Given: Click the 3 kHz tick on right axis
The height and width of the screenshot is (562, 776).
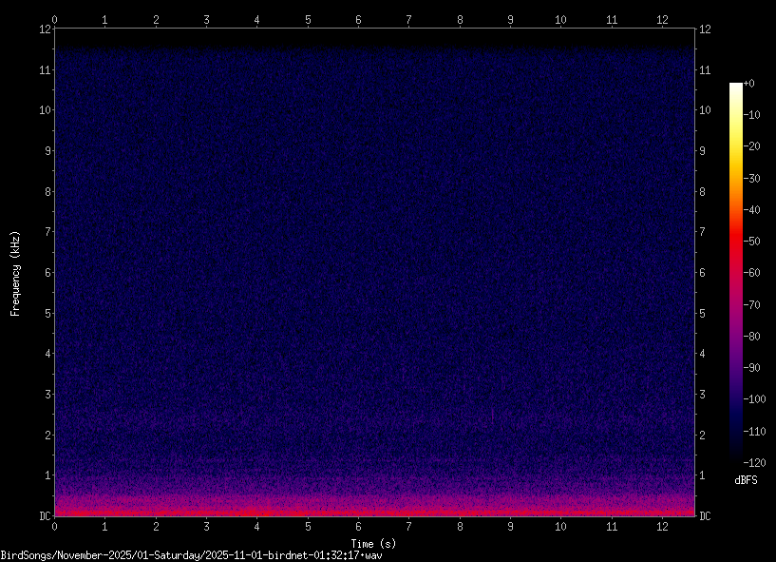Looking at the screenshot, I should pyautogui.click(x=703, y=395).
